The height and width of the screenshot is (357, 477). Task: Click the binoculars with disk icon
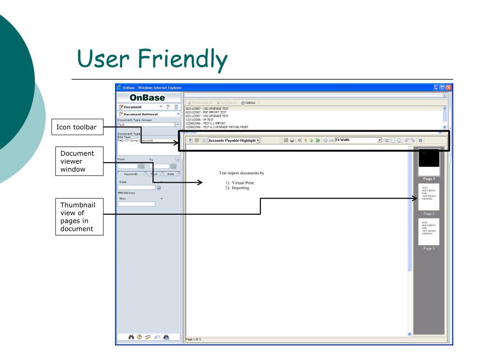coord(166,337)
